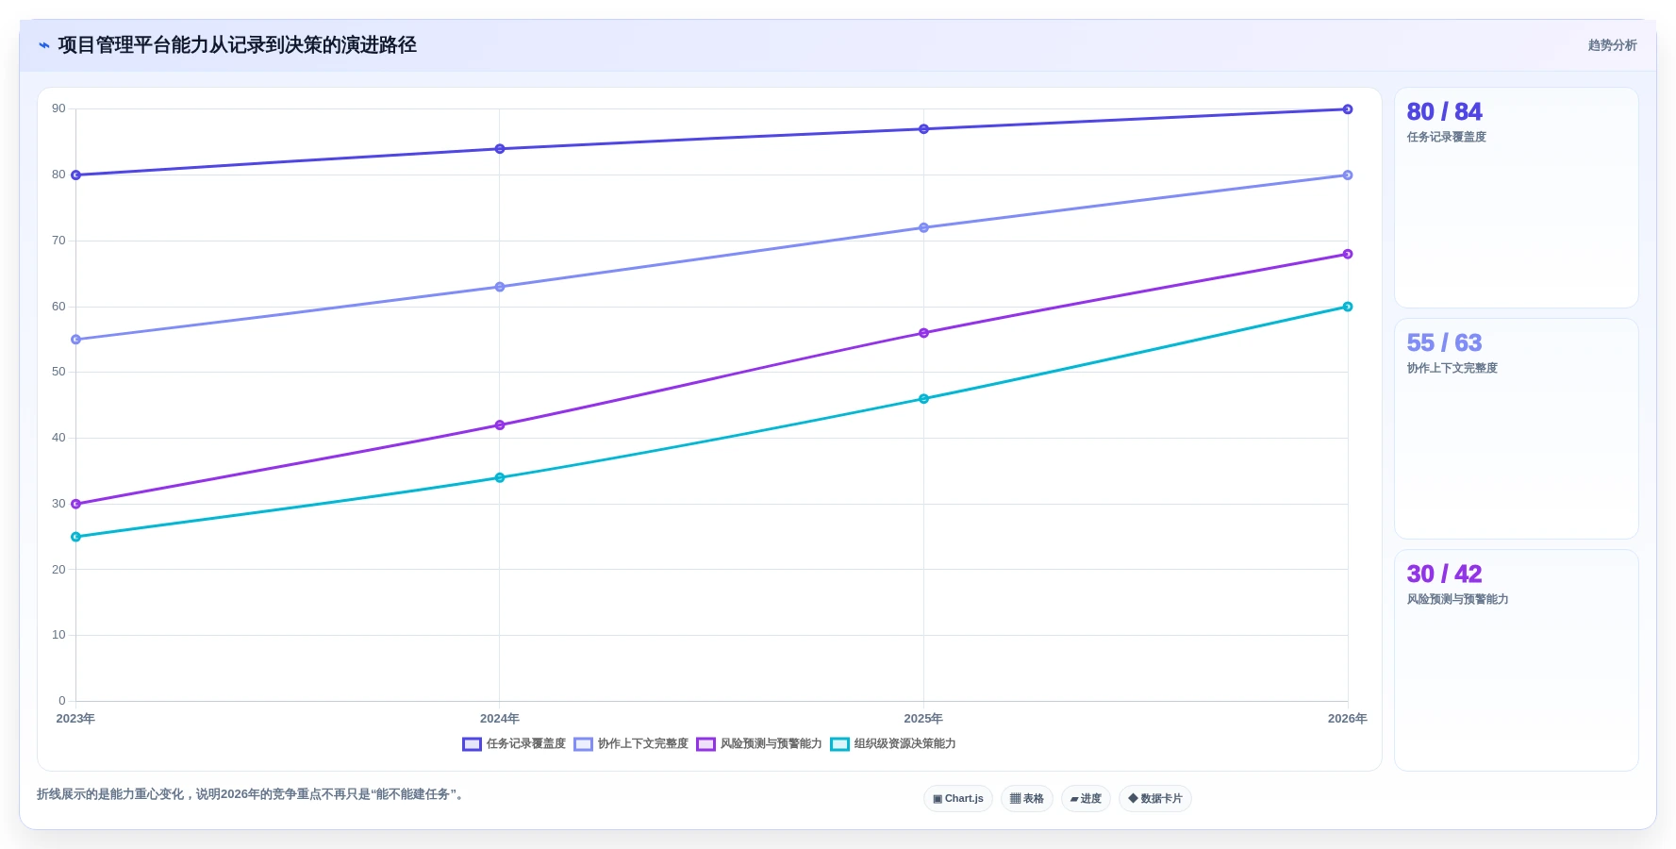The height and width of the screenshot is (849, 1676).
Task: Open the 80 / 84 任务记录覆盖度 card
Action: (x=1516, y=198)
